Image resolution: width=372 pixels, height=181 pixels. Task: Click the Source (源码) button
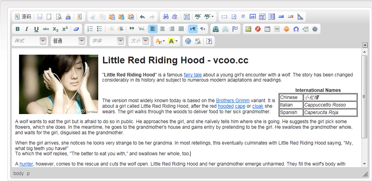[x=23, y=17]
